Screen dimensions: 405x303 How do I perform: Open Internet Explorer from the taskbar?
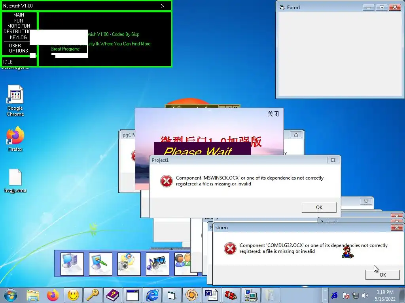[x=152, y=295]
